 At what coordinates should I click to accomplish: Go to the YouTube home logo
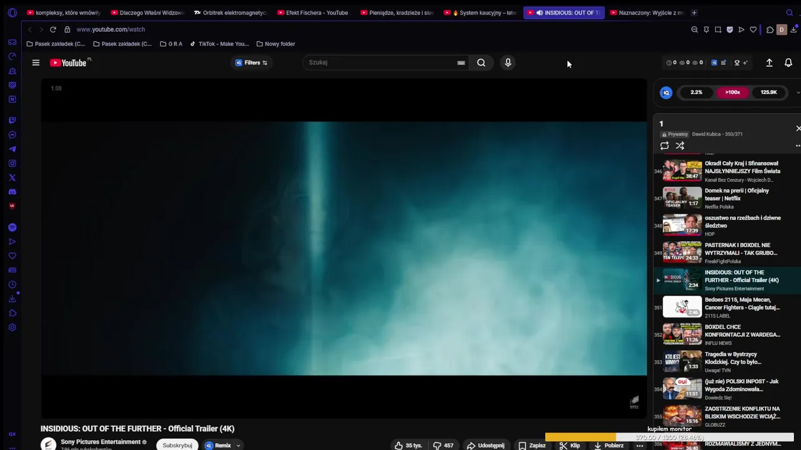pyautogui.click(x=68, y=62)
